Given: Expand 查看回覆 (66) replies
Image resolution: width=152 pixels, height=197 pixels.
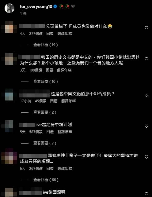Looking at the screenshot, I should pyautogui.click(x=46, y=180).
